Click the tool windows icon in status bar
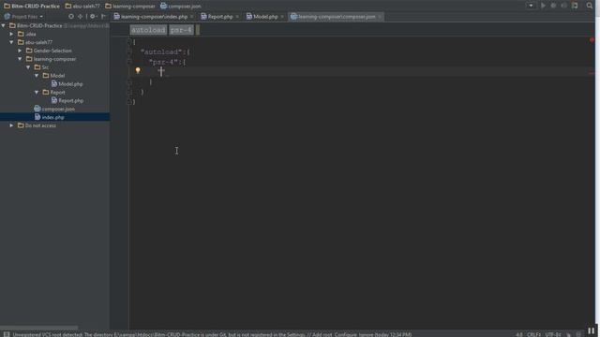The image size is (600, 337). 7,334
